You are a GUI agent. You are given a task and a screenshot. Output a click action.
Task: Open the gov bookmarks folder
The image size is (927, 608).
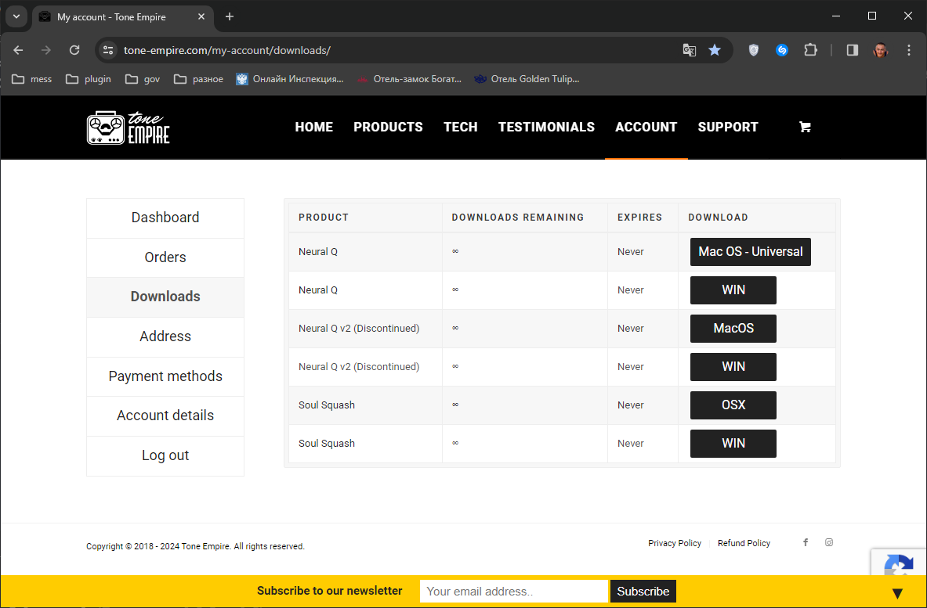pos(143,78)
